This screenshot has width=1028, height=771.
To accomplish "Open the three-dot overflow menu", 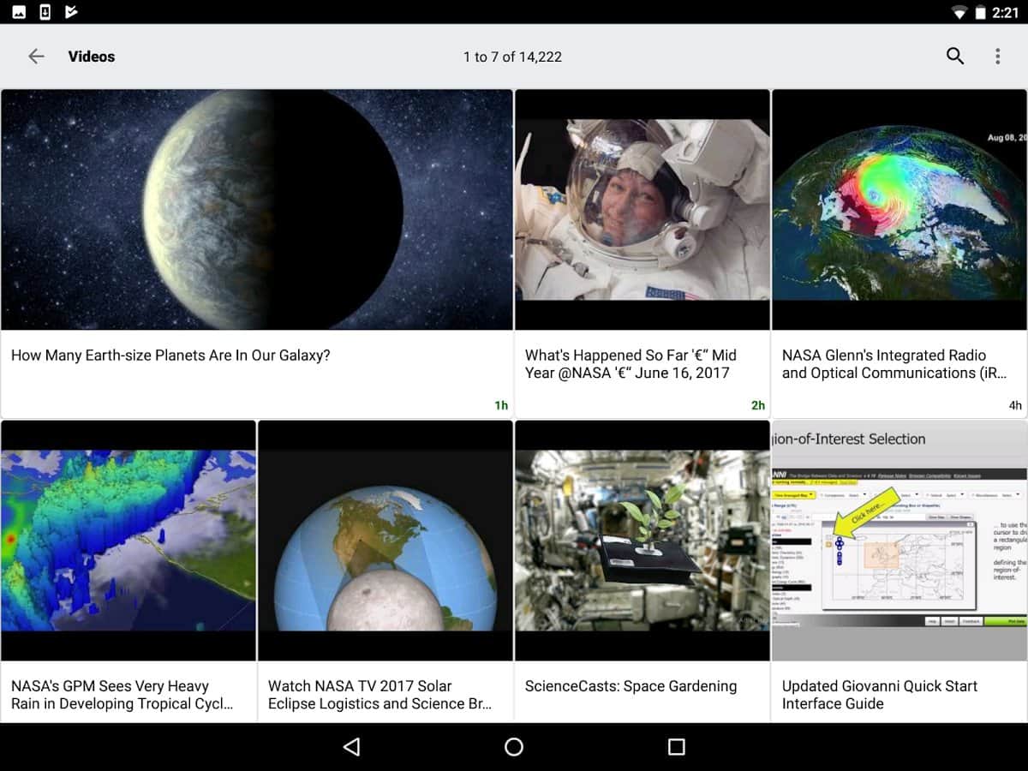I will tap(997, 57).
